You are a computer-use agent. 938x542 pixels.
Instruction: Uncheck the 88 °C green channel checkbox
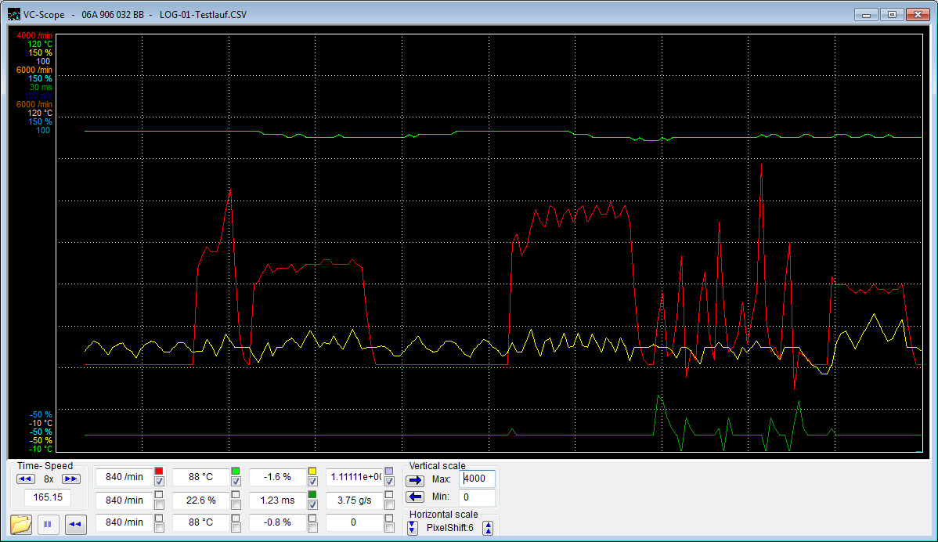[236, 482]
